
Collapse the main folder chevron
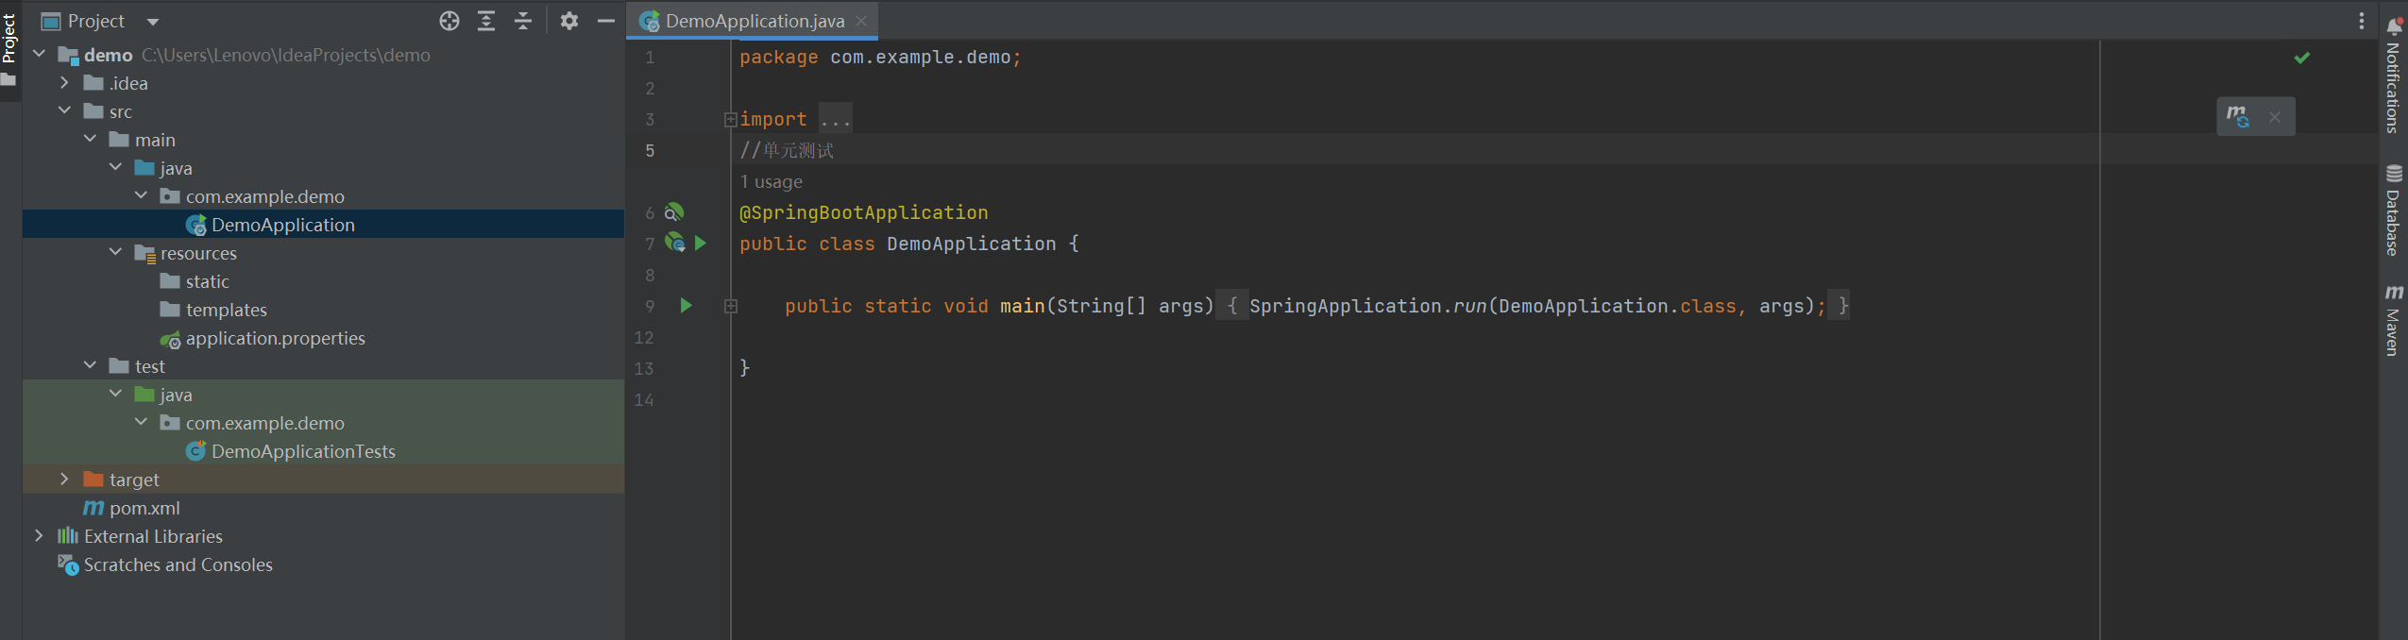(90, 140)
